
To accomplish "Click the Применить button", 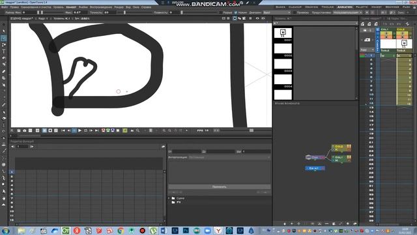I will pyautogui.click(x=220, y=187).
